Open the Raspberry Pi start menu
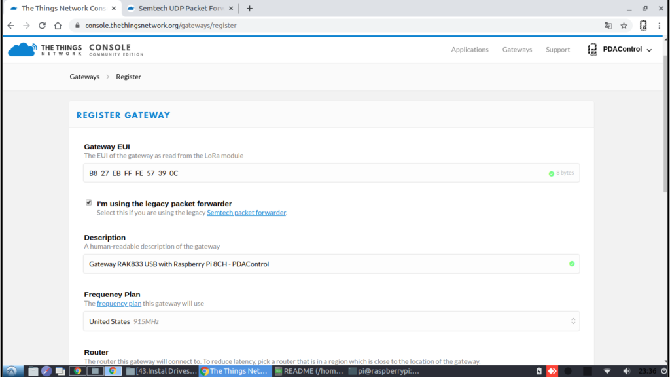Image resolution: width=670 pixels, height=377 pixels. coord(11,371)
